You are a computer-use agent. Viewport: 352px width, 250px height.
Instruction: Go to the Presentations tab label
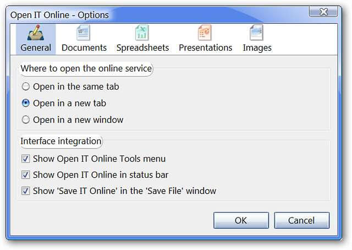205,48
